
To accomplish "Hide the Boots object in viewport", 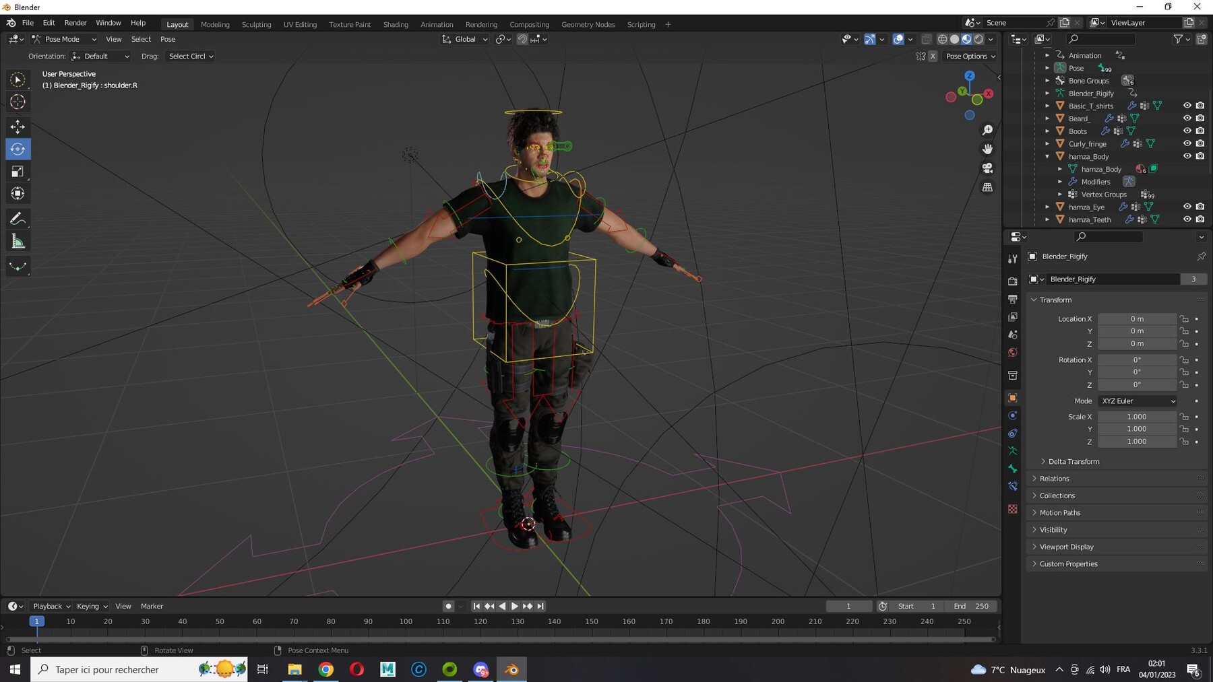I will coord(1187,131).
